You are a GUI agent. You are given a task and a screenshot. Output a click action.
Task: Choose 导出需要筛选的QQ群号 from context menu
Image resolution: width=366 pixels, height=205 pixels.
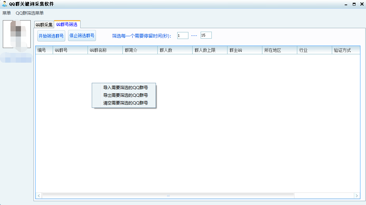(x=124, y=95)
